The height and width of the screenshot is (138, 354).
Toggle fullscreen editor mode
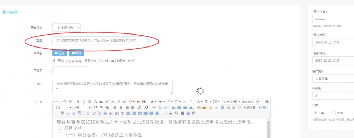coord(267,102)
